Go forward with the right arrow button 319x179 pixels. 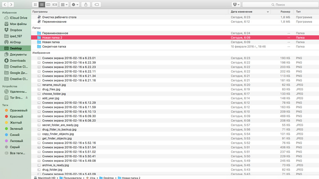[x=11, y=5]
